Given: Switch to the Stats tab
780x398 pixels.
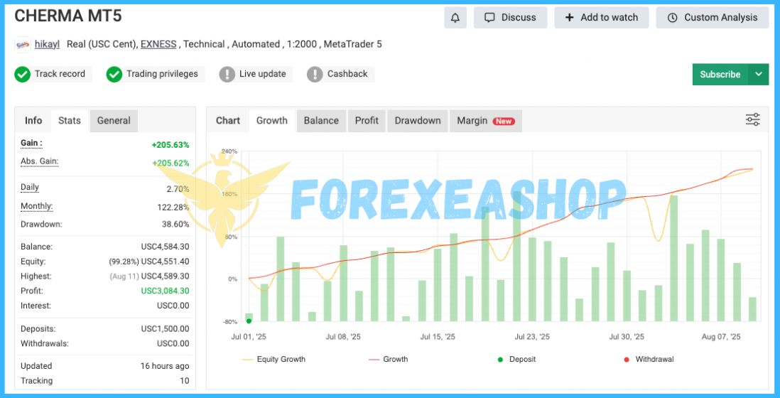Looking at the screenshot, I should pyautogui.click(x=70, y=120).
